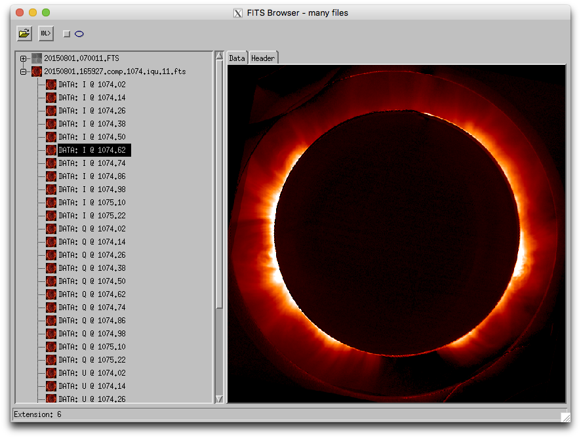This screenshot has width=581, height=438.
Task: Click the blue ellipse annotation icon
Action: (79, 33)
